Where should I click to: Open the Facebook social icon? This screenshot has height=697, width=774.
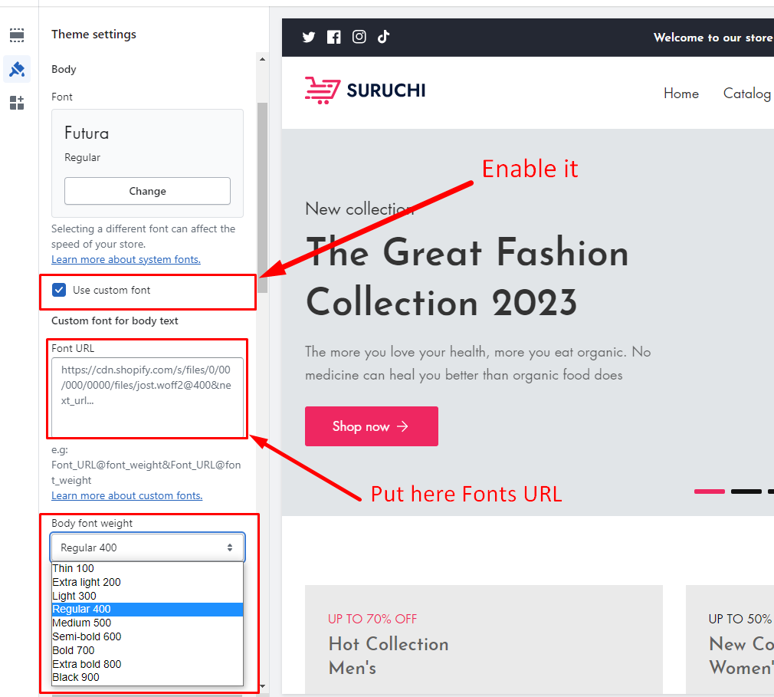333,37
